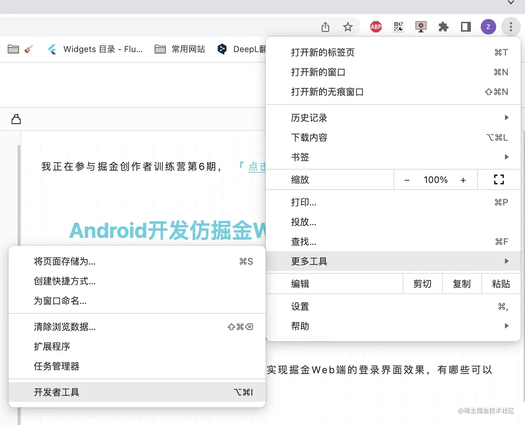Open the profile avatar Z
This screenshot has height=425, width=525.
point(488,27)
